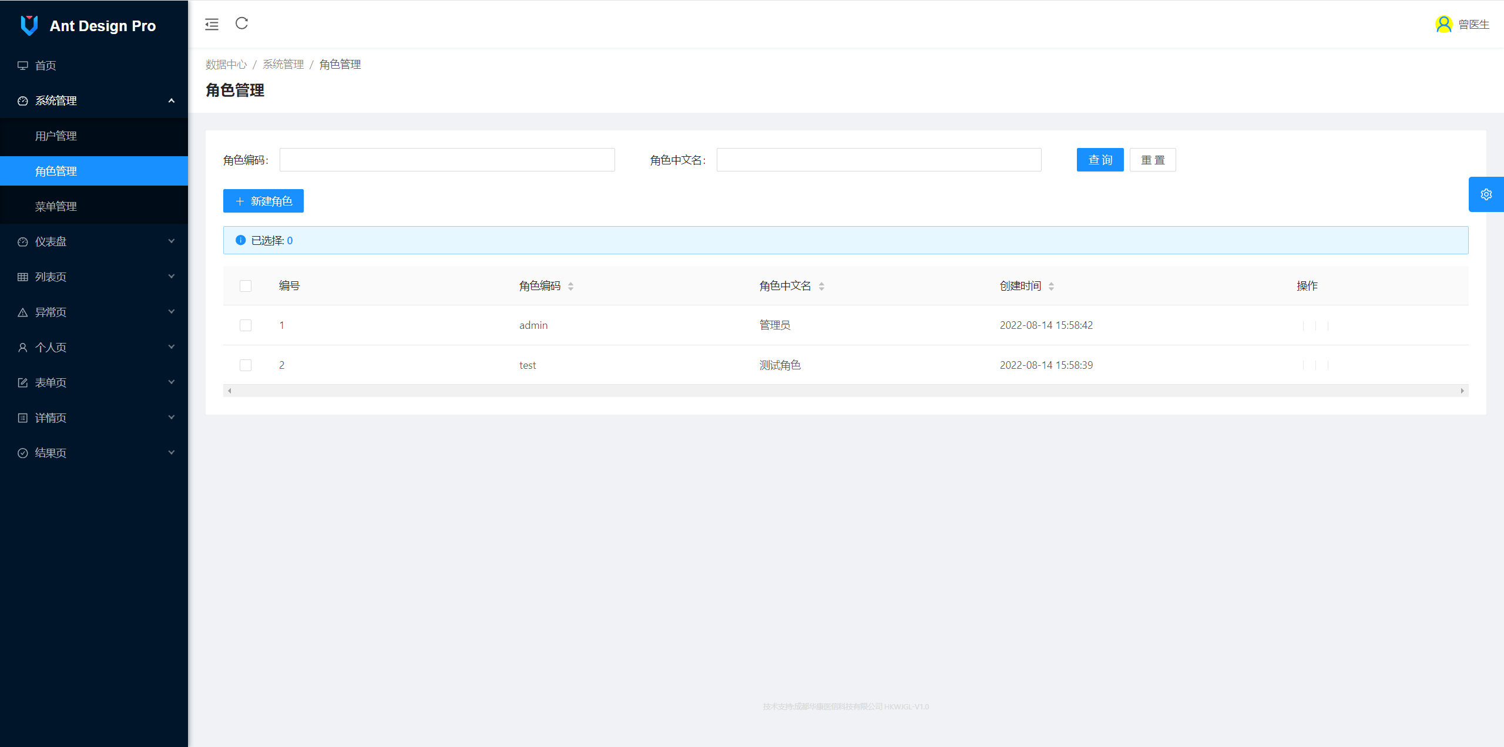Click the horizontal scrollbar track under table
Image resolution: width=1504 pixels, height=747 pixels.
point(845,391)
